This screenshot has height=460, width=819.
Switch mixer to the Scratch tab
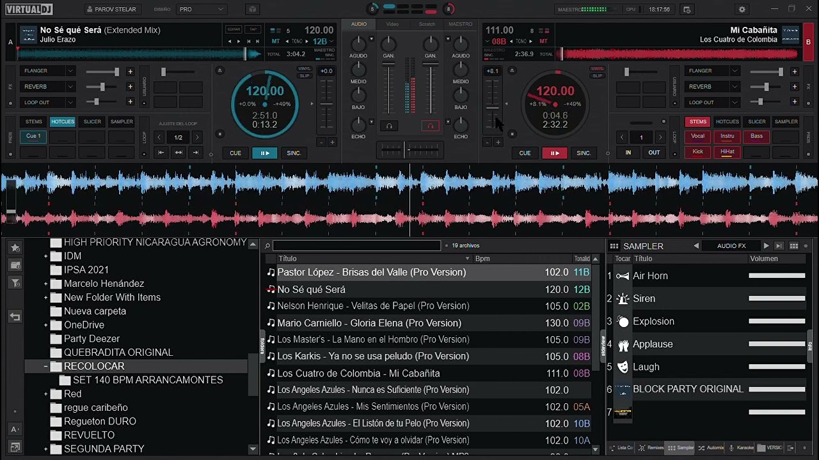(427, 24)
